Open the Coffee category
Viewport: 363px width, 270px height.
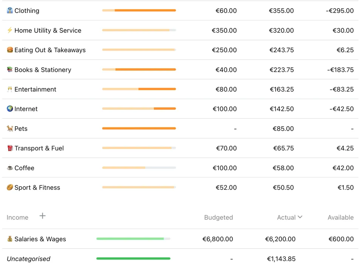pyautogui.click(x=180, y=168)
